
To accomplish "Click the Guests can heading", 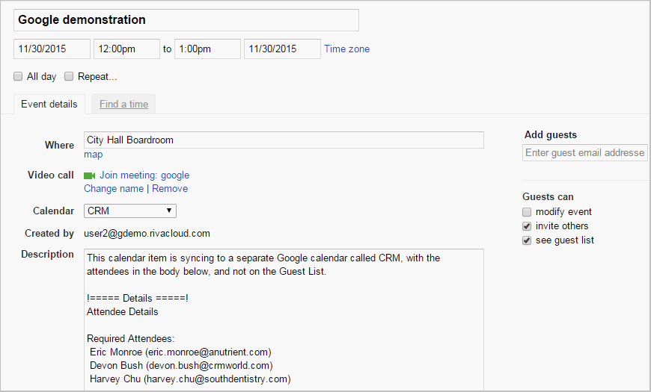I will pyautogui.click(x=548, y=197).
